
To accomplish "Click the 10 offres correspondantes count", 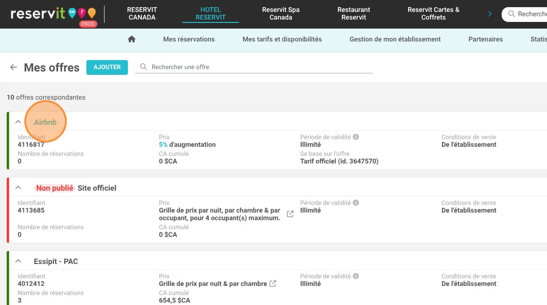I will point(46,98).
